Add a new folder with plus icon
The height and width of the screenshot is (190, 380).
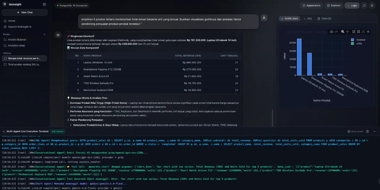[x=45, y=34]
